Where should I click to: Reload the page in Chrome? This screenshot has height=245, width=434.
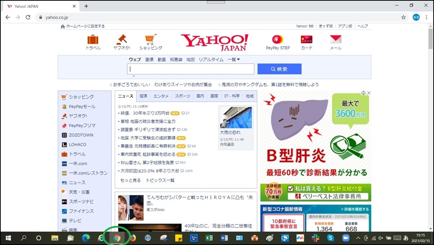point(28,17)
